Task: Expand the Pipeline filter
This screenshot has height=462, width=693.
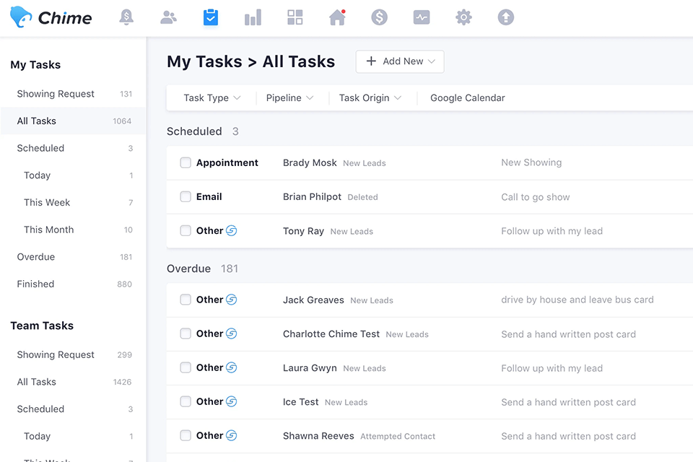Action: (x=290, y=97)
